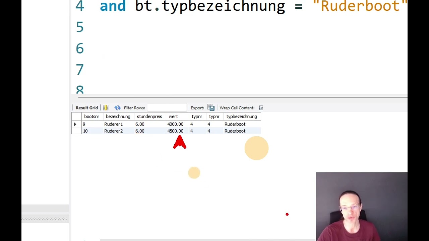Select the wert cell 4000.00
The image size is (429, 241).
(177, 124)
